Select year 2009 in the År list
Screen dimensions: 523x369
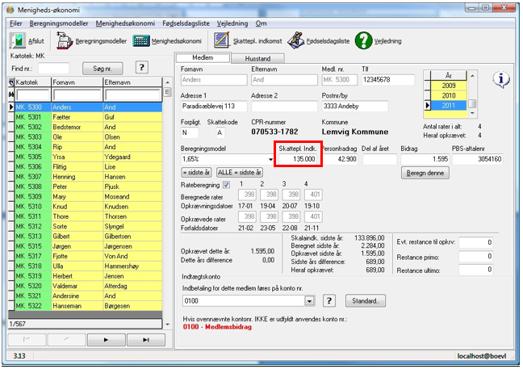pyautogui.click(x=449, y=86)
